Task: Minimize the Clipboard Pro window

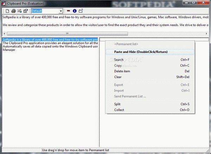Action: coord(186,2)
